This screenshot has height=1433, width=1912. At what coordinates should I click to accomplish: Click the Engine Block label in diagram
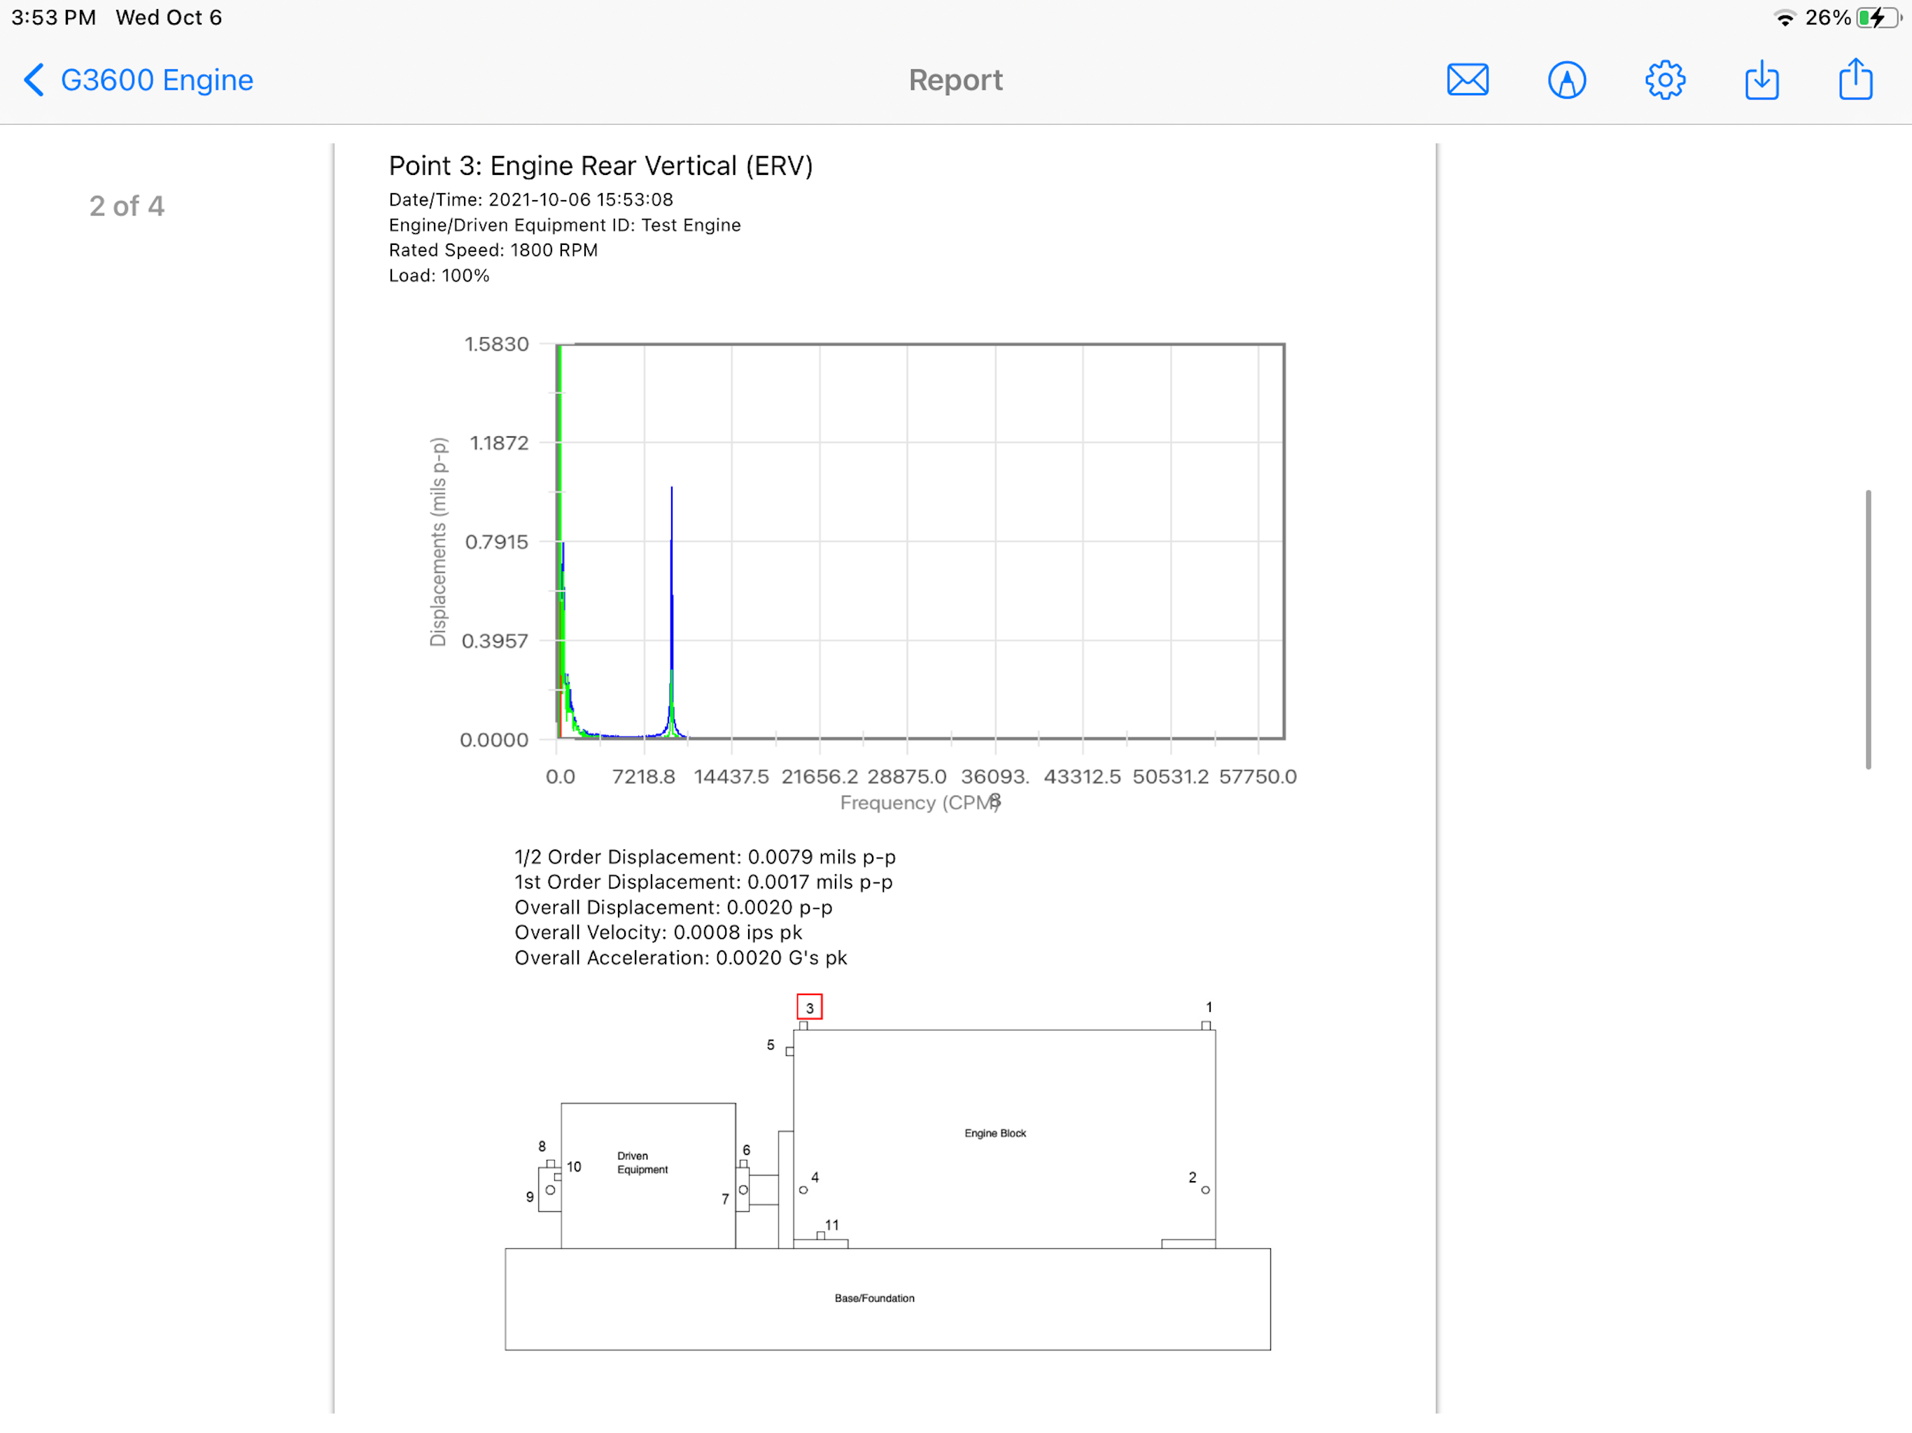[x=995, y=1133]
